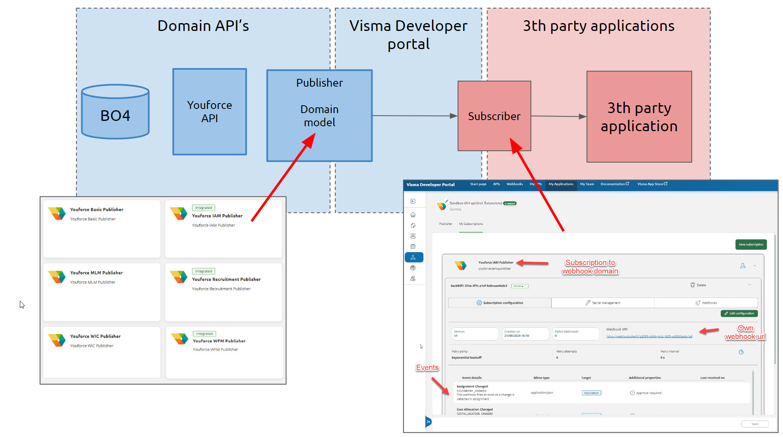Click the Youforce IAM Publisher subscription title

[496, 262]
